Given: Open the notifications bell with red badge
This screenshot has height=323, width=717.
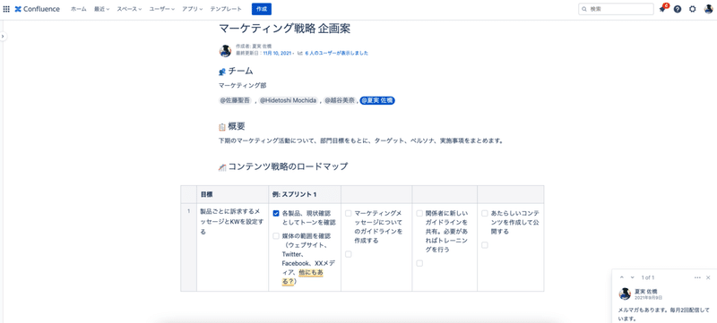Looking at the screenshot, I should (x=662, y=9).
